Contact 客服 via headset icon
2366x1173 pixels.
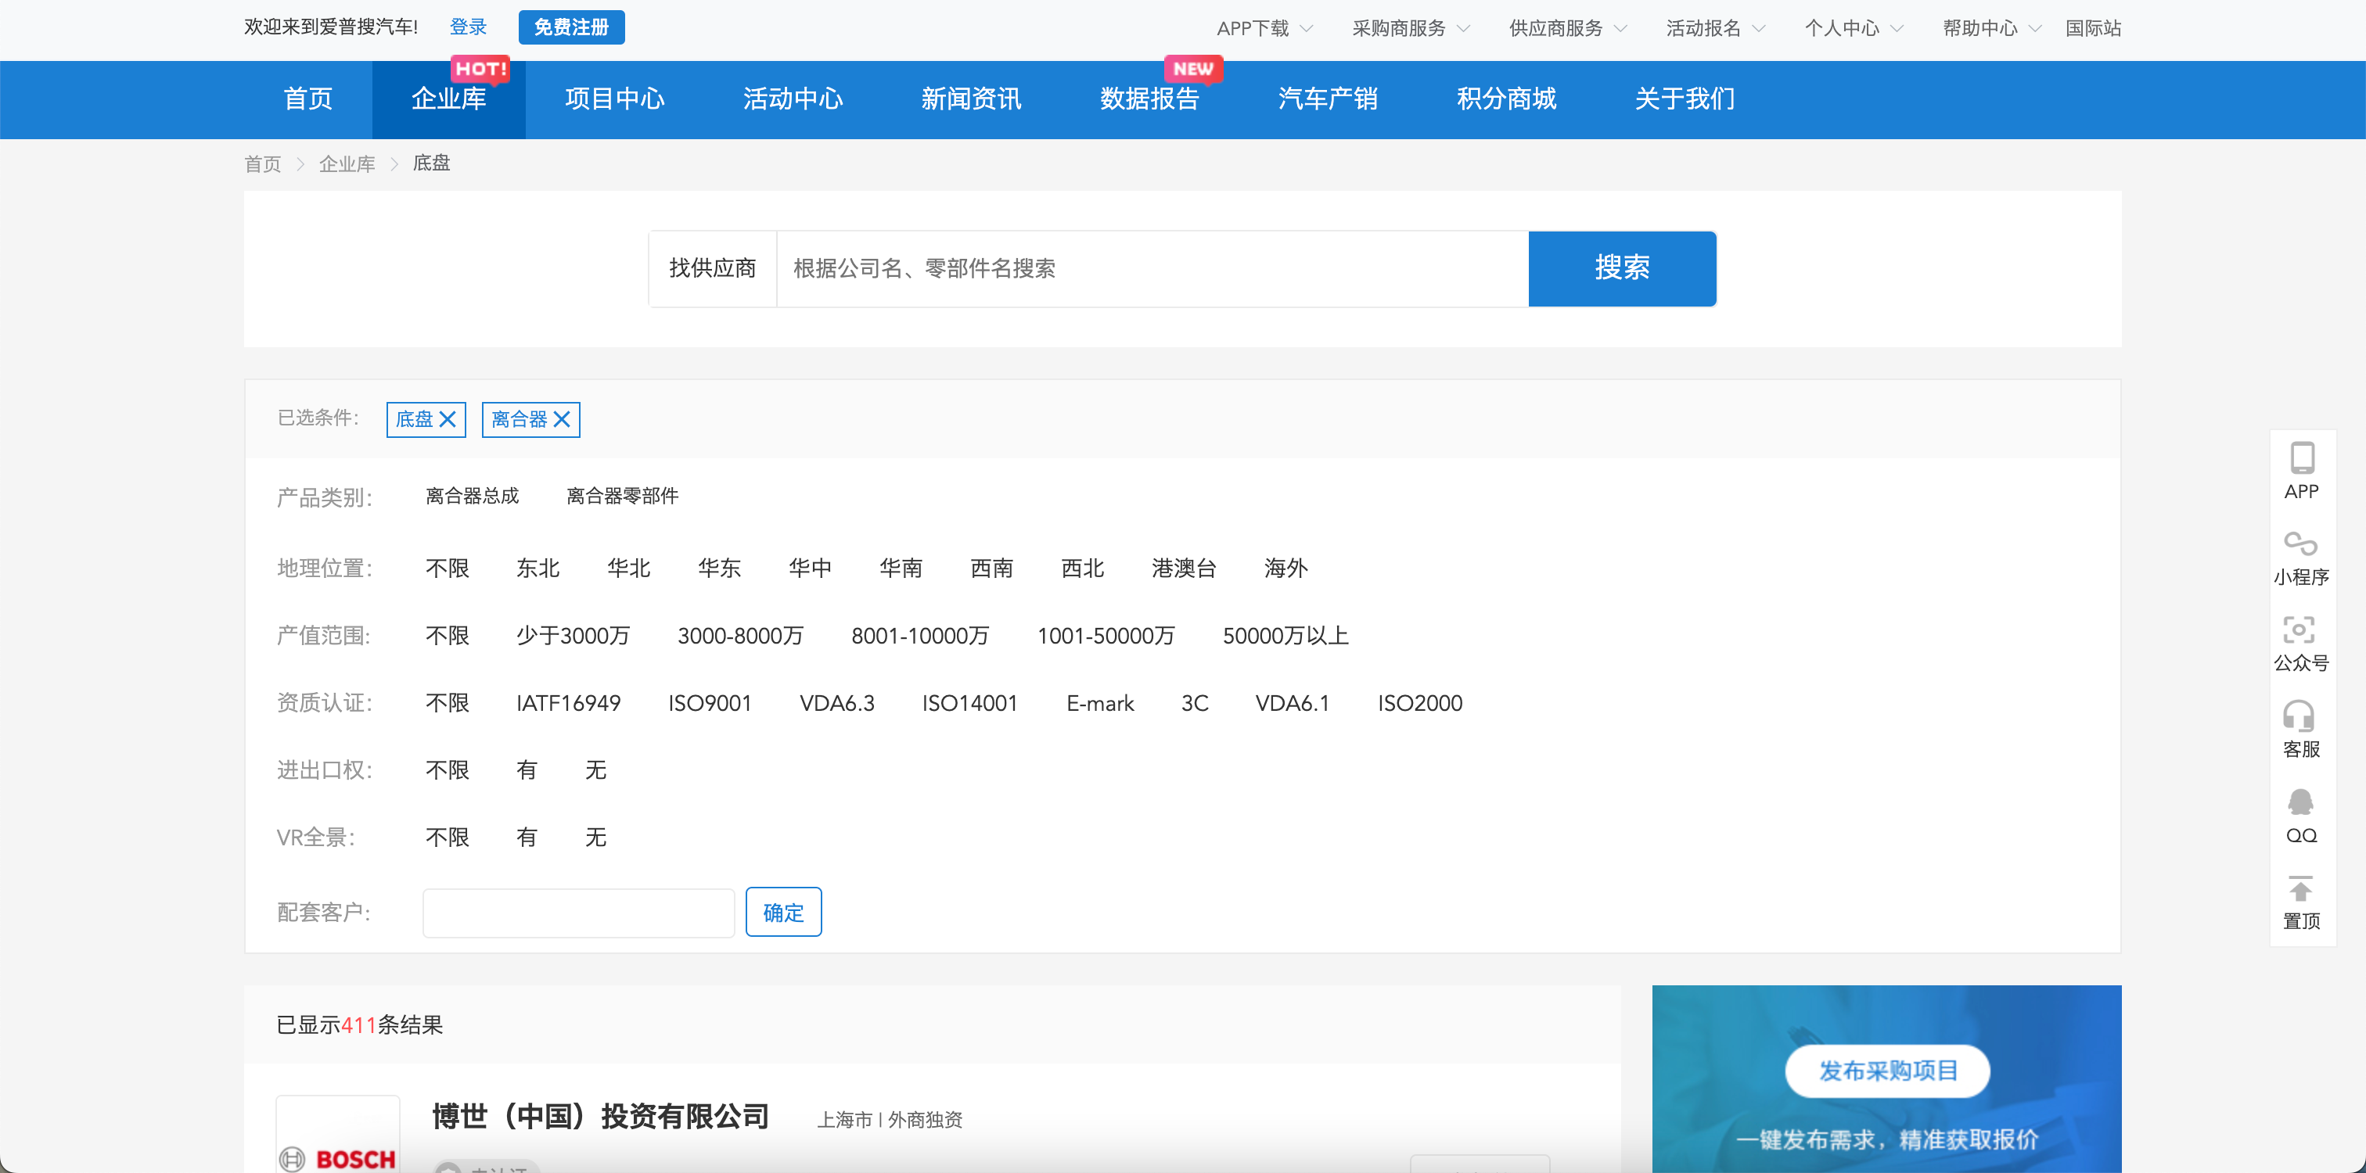pos(2301,730)
